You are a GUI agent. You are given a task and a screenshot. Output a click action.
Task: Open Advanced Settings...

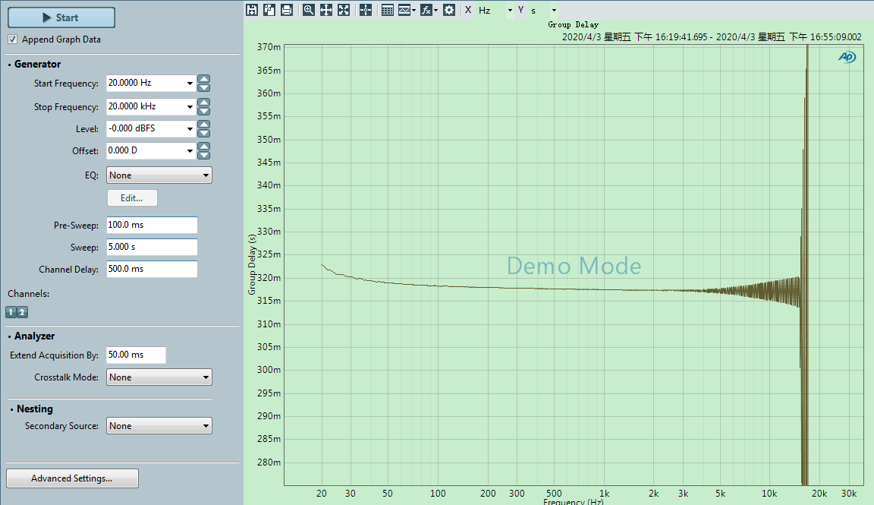[x=73, y=478]
